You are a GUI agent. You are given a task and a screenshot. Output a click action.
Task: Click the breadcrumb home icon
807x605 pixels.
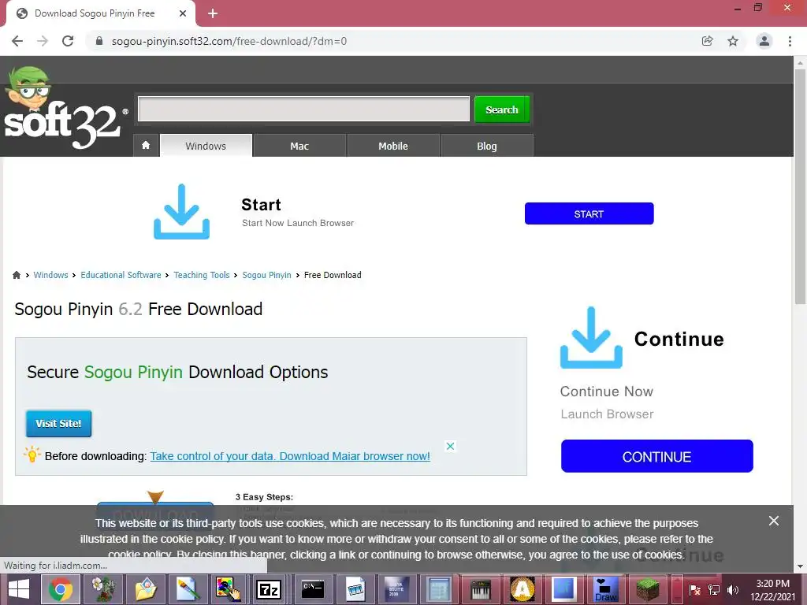pos(17,275)
